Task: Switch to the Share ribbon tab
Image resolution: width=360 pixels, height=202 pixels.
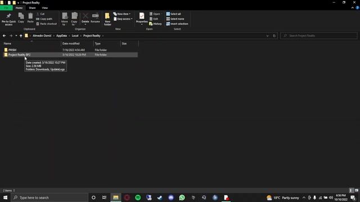Action: (x=32, y=8)
